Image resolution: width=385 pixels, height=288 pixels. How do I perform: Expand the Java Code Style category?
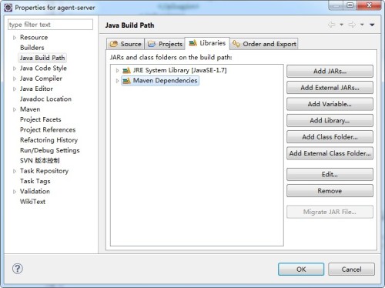tap(15, 69)
